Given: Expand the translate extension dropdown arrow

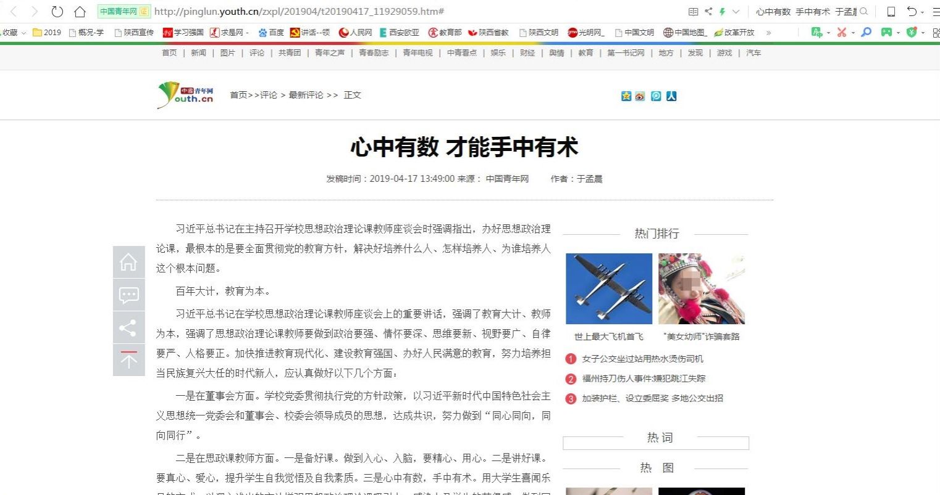Looking at the screenshot, I should pyautogui.click(x=828, y=33).
